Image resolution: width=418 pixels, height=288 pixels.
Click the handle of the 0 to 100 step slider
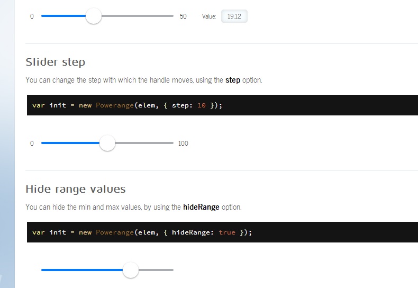tap(107, 143)
